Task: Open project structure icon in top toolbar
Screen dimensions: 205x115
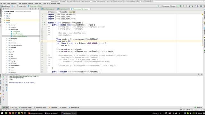Action: pyautogui.click(x=201, y=6)
